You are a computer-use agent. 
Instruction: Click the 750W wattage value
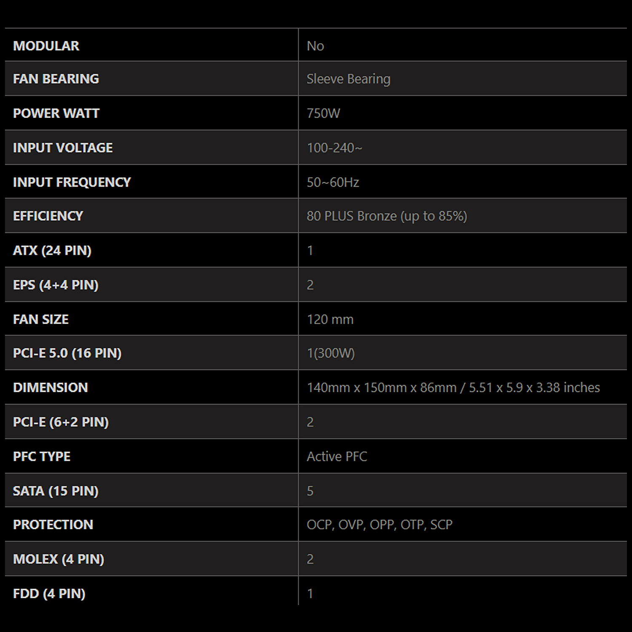(x=323, y=113)
